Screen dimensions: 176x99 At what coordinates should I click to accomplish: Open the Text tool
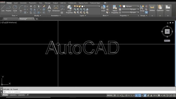pyautogui.click(x=49, y=9)
